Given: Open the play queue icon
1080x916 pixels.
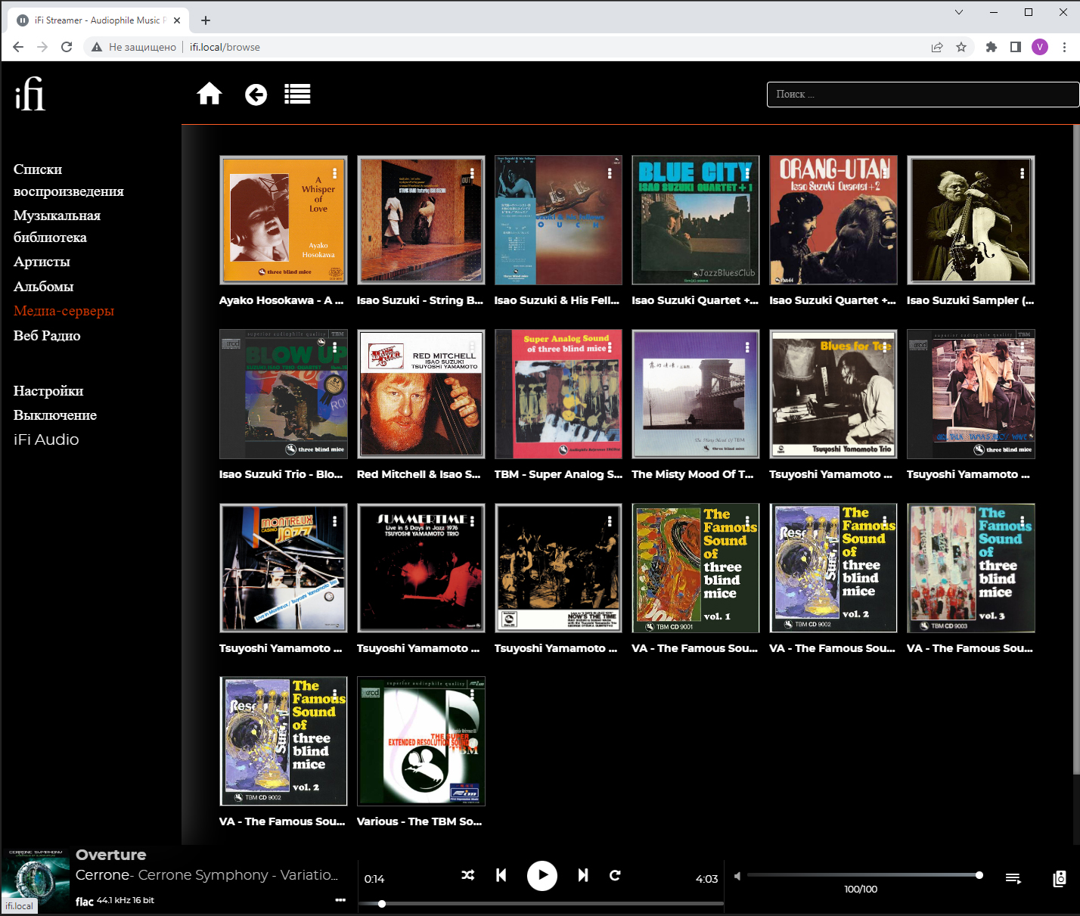Looking at the screenshot, I should (1013, 878).
